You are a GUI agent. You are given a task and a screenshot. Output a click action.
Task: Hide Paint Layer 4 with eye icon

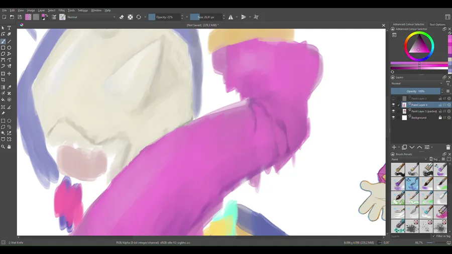point(393,105)
